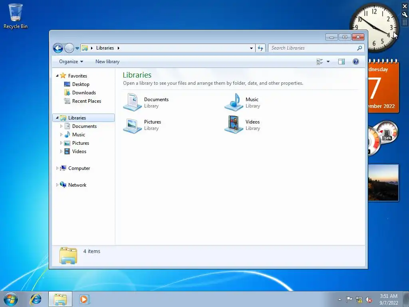This screenshot has width=409, height=307.
Task: Open the More view options dropdown arrow
Action: click(328, 62)
